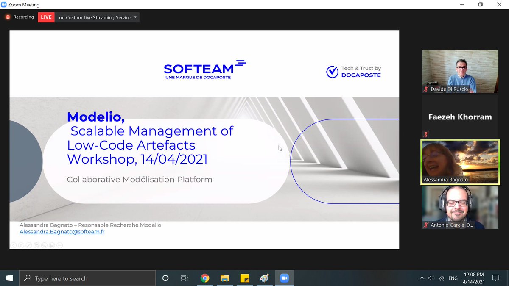Maximize the Zoom Meeting window
509x286 pixels.
(x=481, y=4)
